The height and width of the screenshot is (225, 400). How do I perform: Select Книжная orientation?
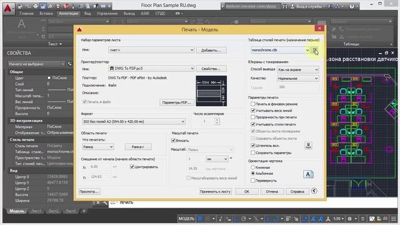pyautogui.click(x=252, y=167)
